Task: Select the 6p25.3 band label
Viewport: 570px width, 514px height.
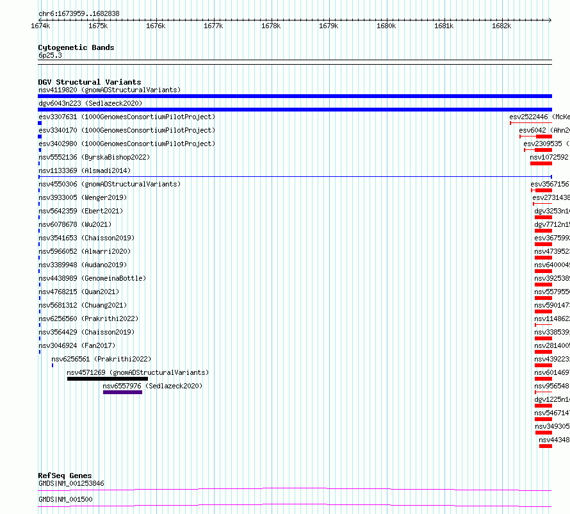Action: point(50,55)
